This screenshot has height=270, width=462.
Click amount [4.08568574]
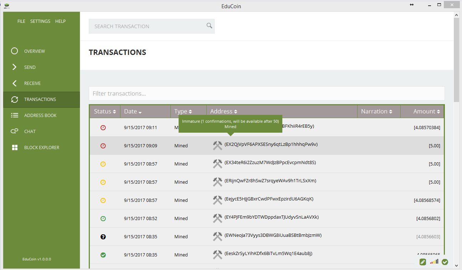click(427, 200)
